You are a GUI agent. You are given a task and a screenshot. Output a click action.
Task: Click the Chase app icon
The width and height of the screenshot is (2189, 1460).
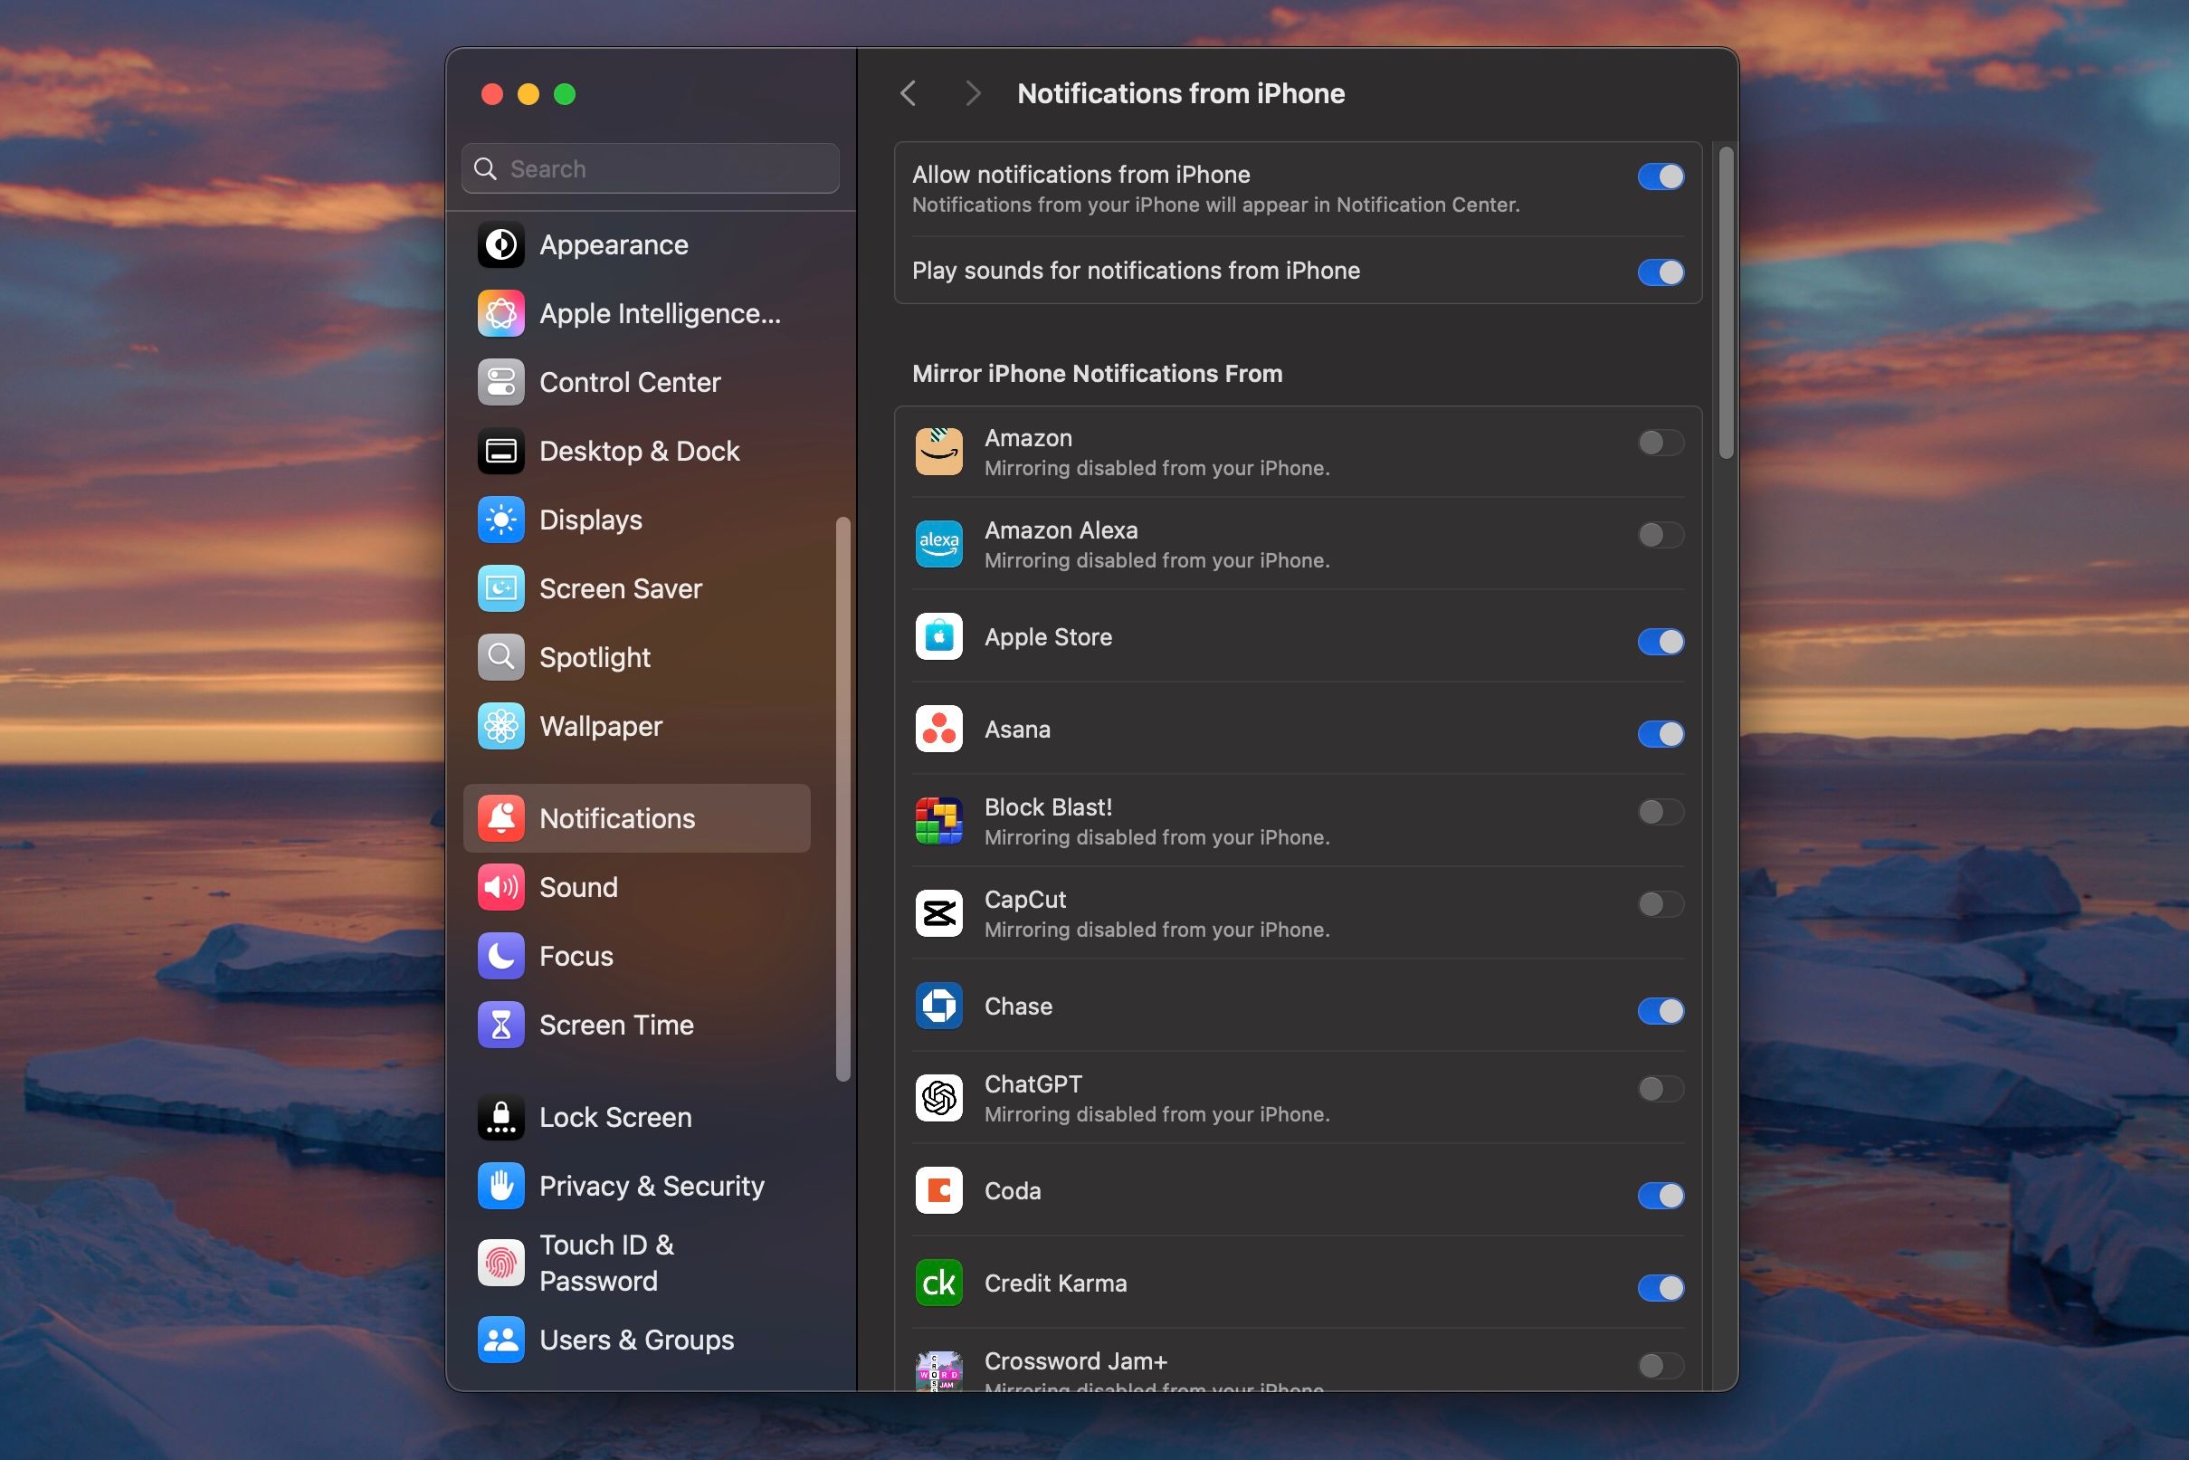tap(939, 1007)
